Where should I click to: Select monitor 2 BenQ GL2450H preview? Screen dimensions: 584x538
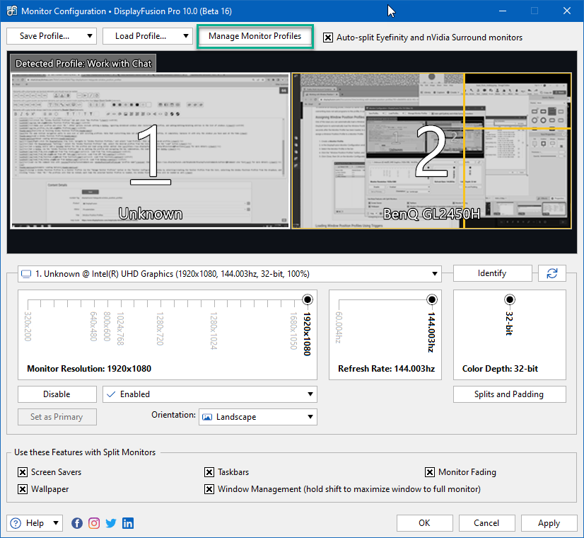431,151
